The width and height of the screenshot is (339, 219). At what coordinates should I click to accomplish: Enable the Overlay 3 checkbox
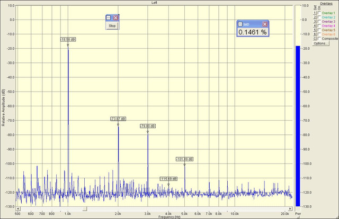click(x=319, y=21)
